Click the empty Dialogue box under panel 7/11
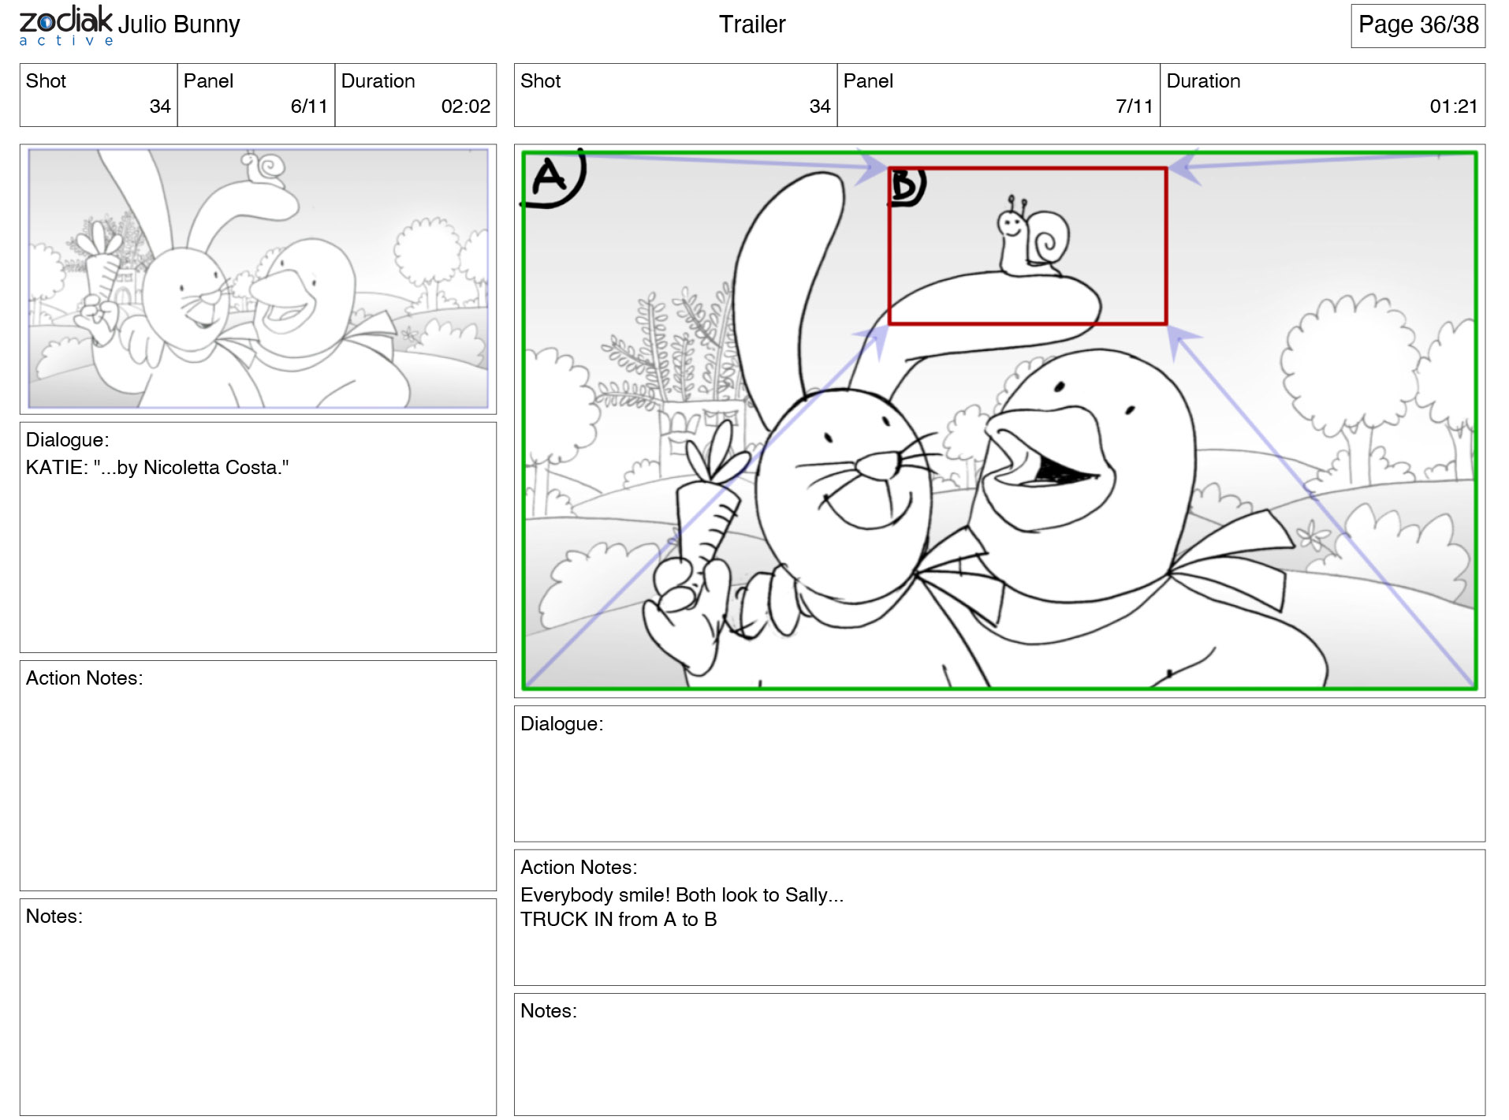Image resolution: width=1509 pixels, height=1120 pixels. click(x=999, y=774)
